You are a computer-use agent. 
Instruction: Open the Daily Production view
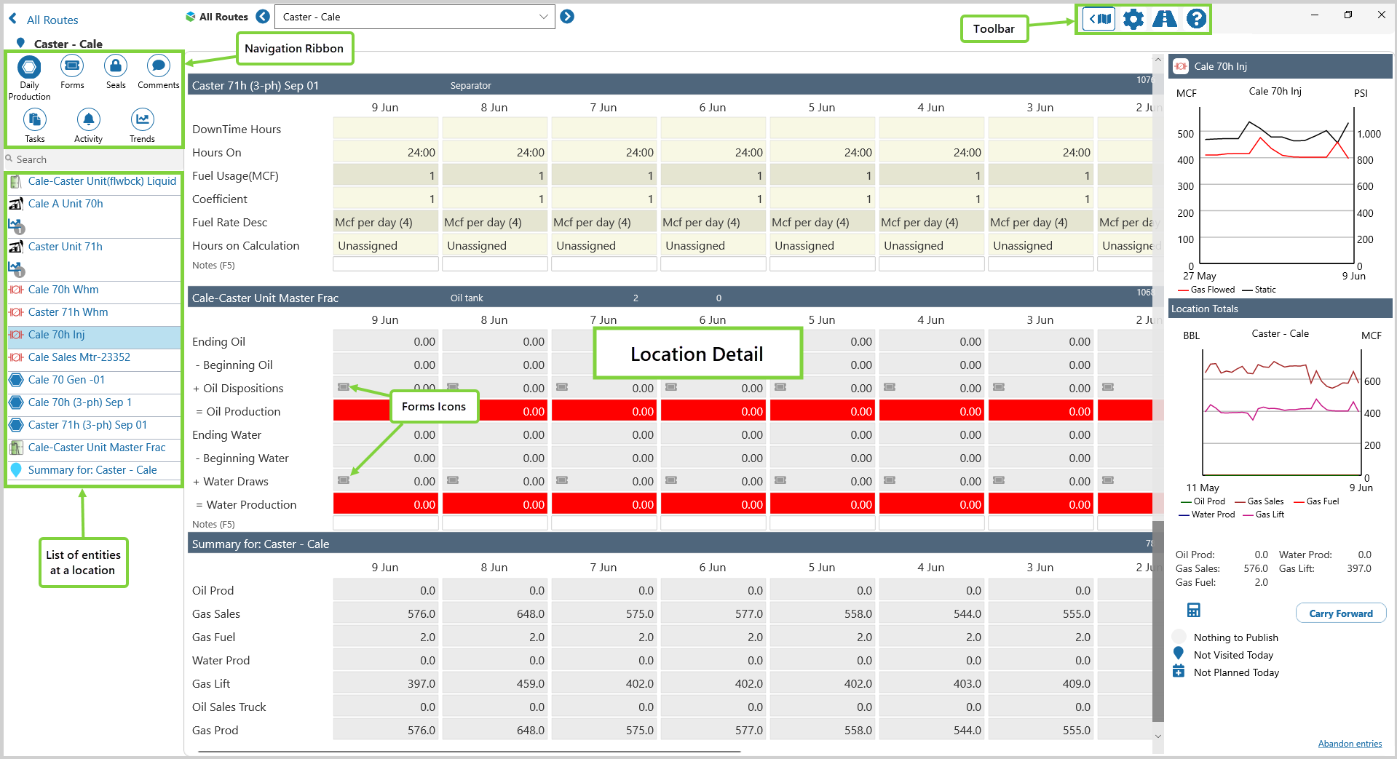[x=29, y=68]
